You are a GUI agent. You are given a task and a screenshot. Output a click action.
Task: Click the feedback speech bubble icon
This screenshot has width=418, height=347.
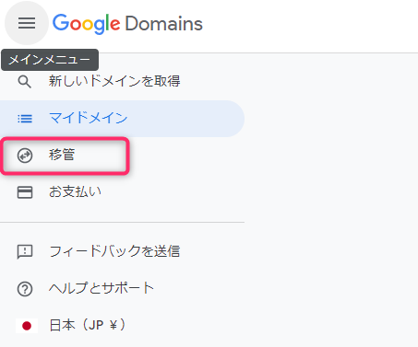[25, 251]
